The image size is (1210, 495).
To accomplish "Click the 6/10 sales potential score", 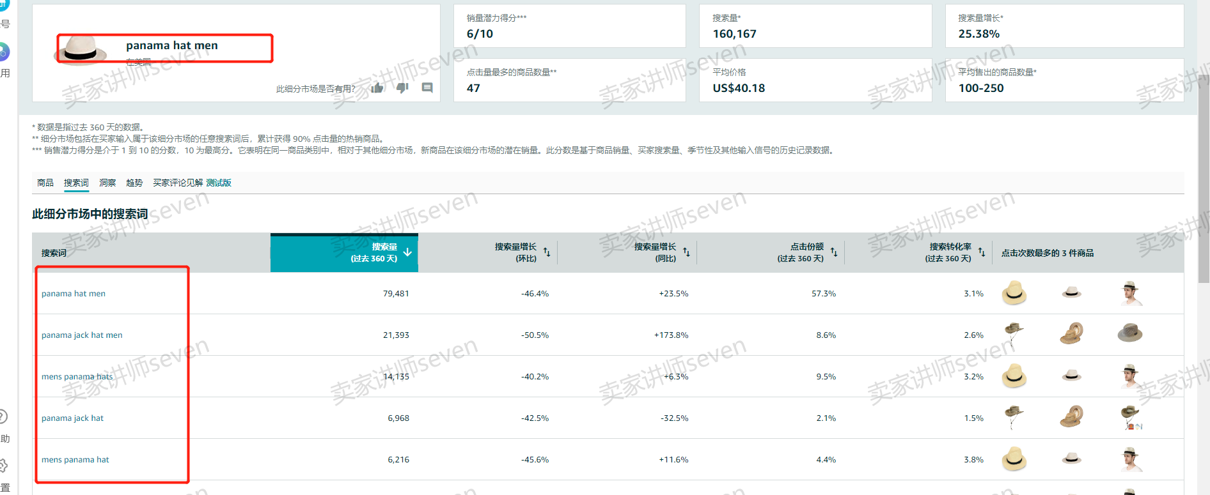I will tap(480, 34).
